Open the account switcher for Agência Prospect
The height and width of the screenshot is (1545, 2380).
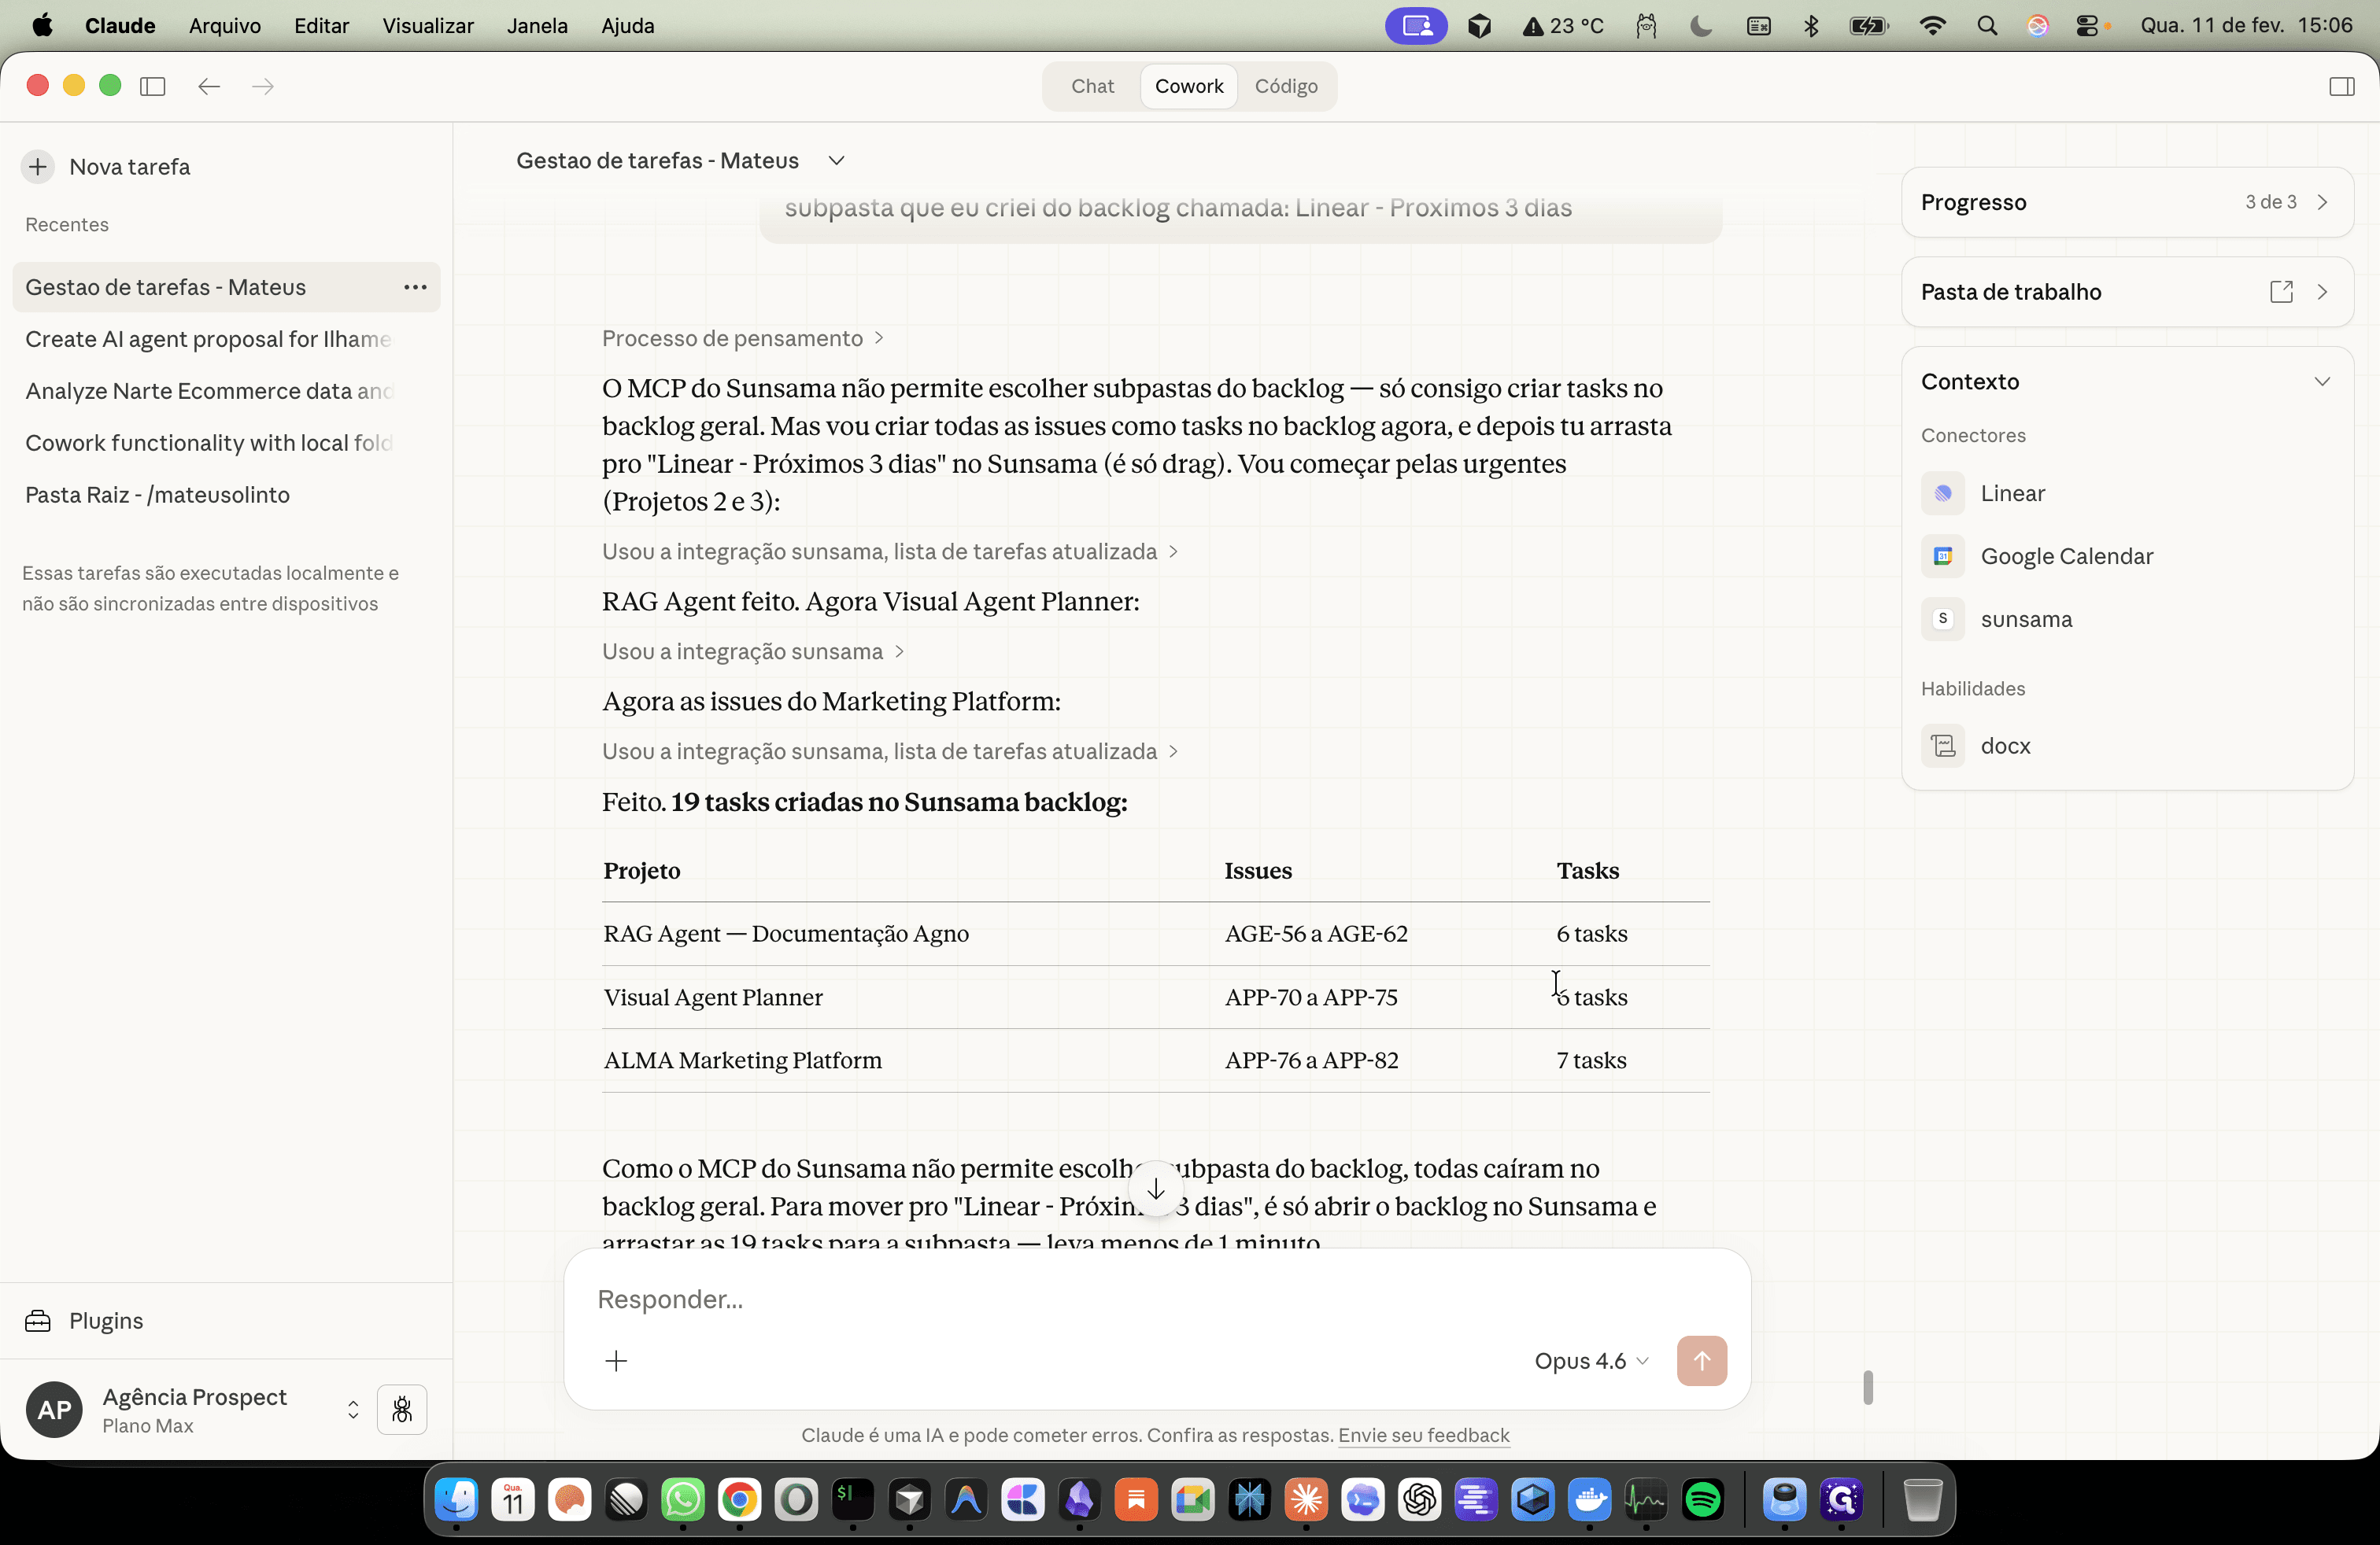353,1410
